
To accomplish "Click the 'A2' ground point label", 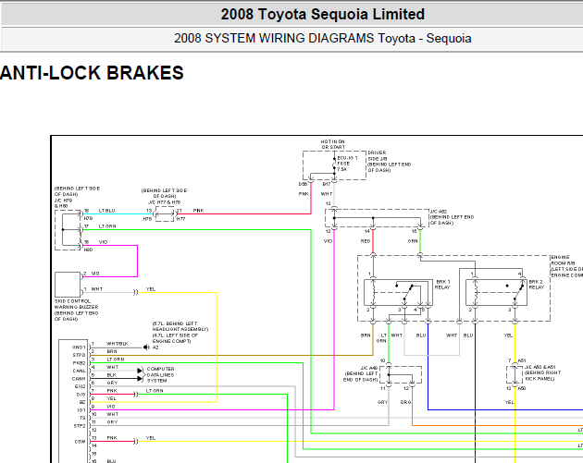I will pyautogui.click(x=155, y=347).
